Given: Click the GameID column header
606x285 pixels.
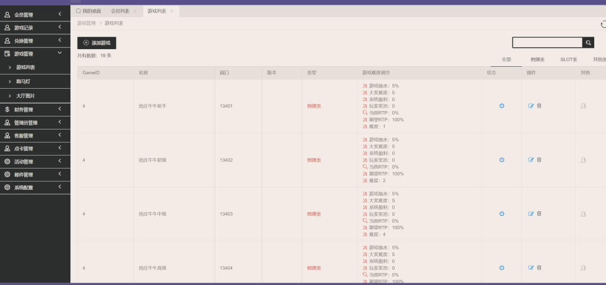Looking at the screenshot, I should (x=91, y=73).
